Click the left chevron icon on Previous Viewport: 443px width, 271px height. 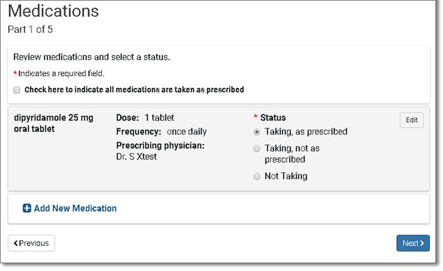[x=16, y=243]
